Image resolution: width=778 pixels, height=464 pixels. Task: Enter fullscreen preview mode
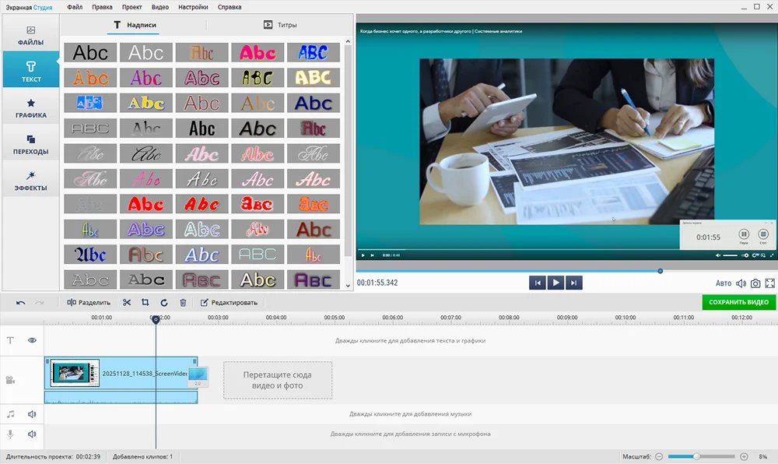770,283
